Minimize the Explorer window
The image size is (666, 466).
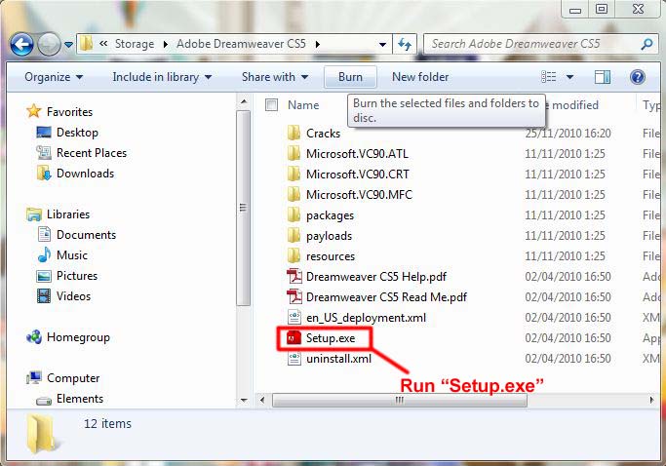click(575, 9)
